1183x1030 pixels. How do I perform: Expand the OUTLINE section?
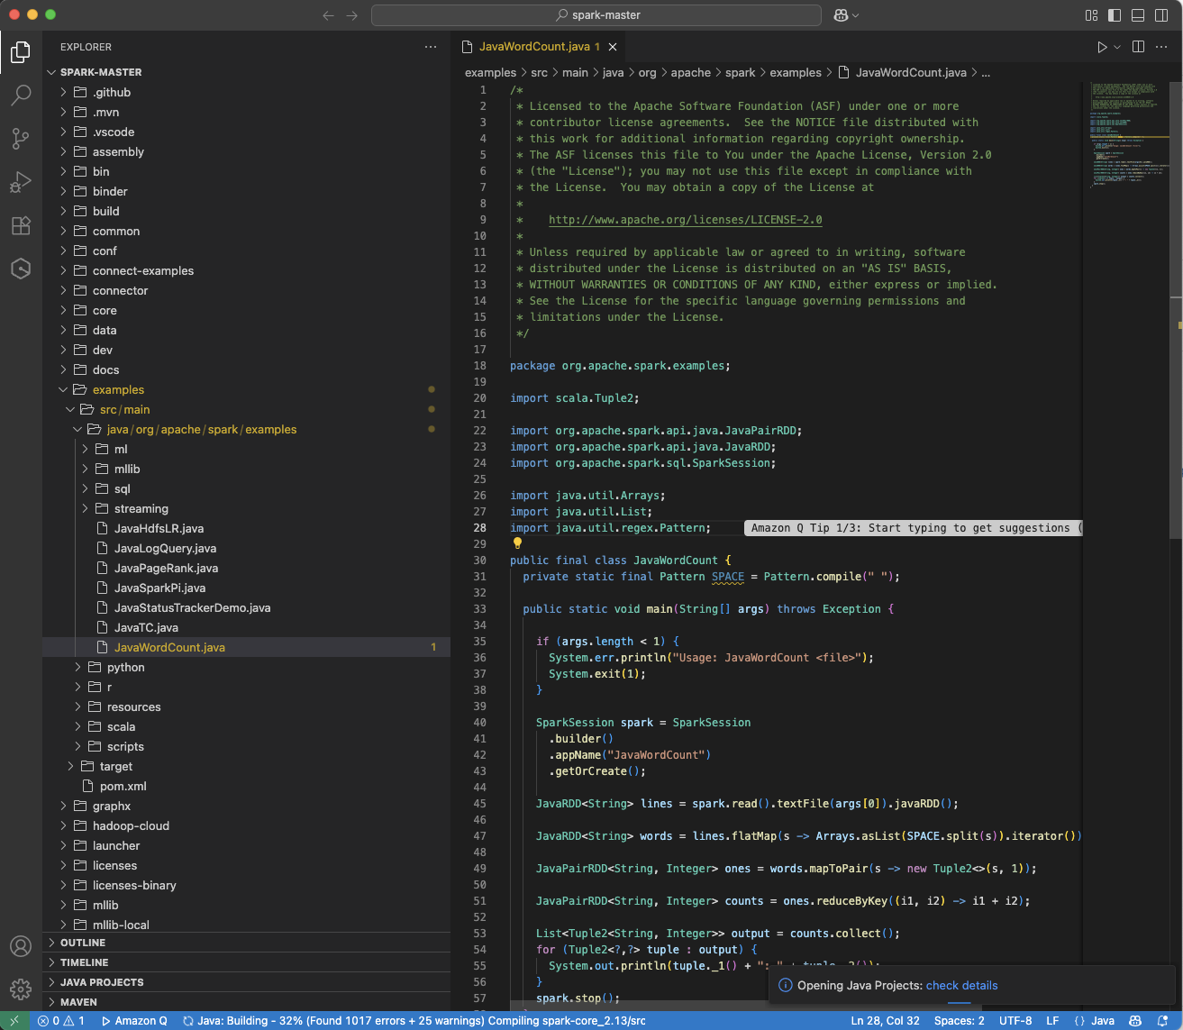point(83,943)
